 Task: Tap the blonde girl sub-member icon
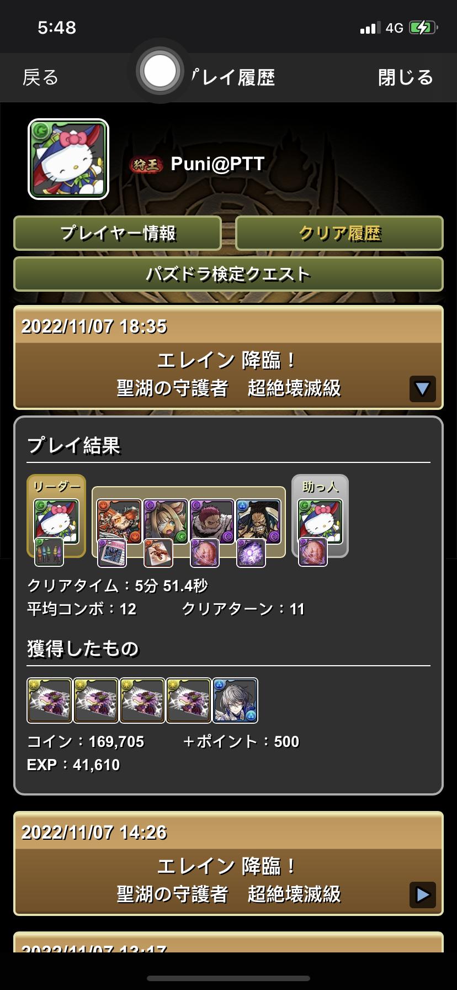166,522
